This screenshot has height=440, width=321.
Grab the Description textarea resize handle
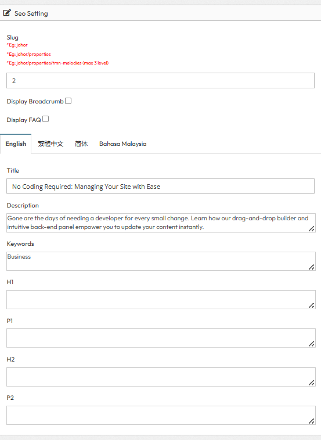[x=312, y=228]
